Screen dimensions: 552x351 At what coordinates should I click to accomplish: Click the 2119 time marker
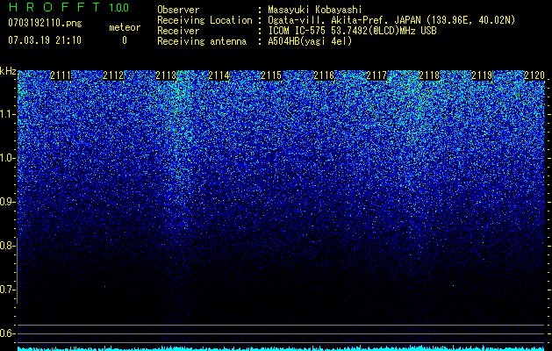point(482,75)
